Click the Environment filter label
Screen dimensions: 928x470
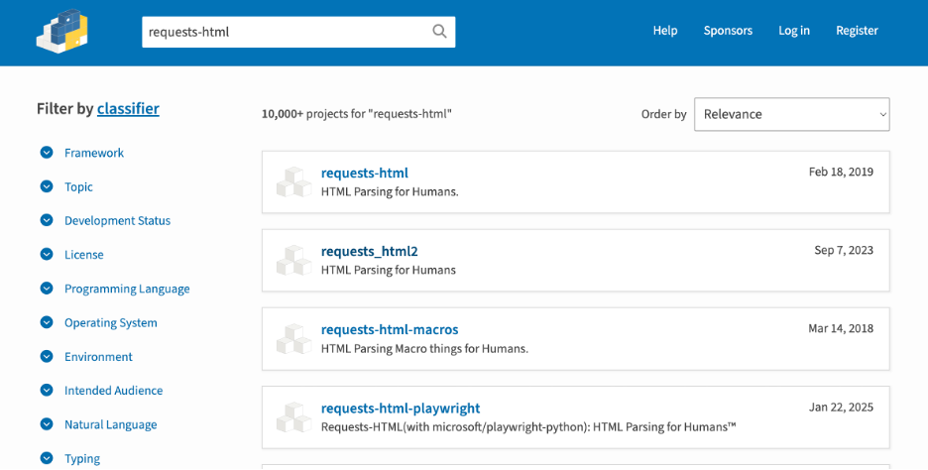pos(98,357)
